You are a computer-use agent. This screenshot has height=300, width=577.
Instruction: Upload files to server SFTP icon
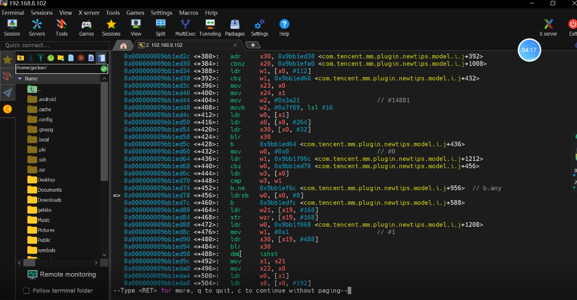point(41,58)
